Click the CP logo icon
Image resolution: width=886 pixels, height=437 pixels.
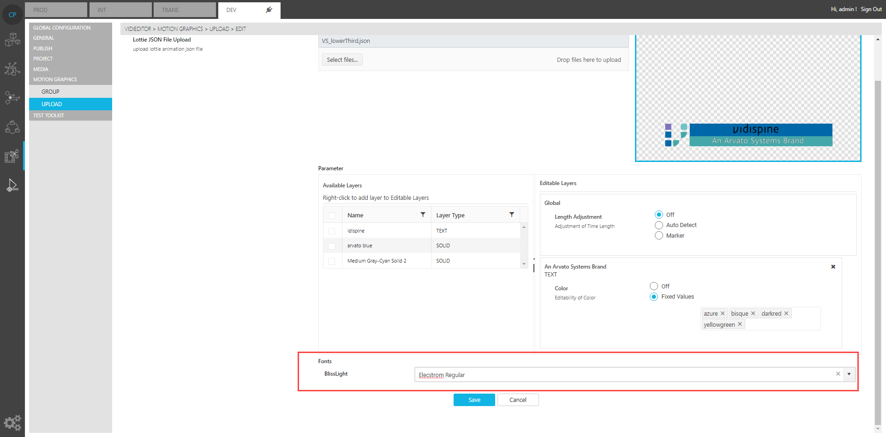tap(12, 15)
